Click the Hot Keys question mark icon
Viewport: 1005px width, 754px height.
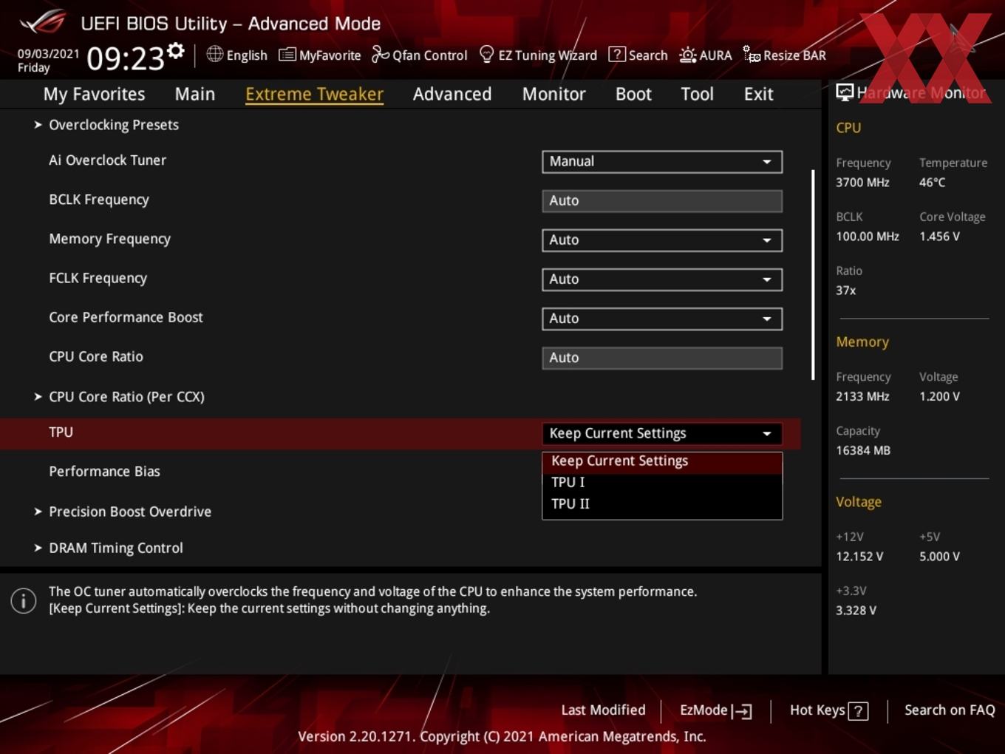[x=858, y=711]
